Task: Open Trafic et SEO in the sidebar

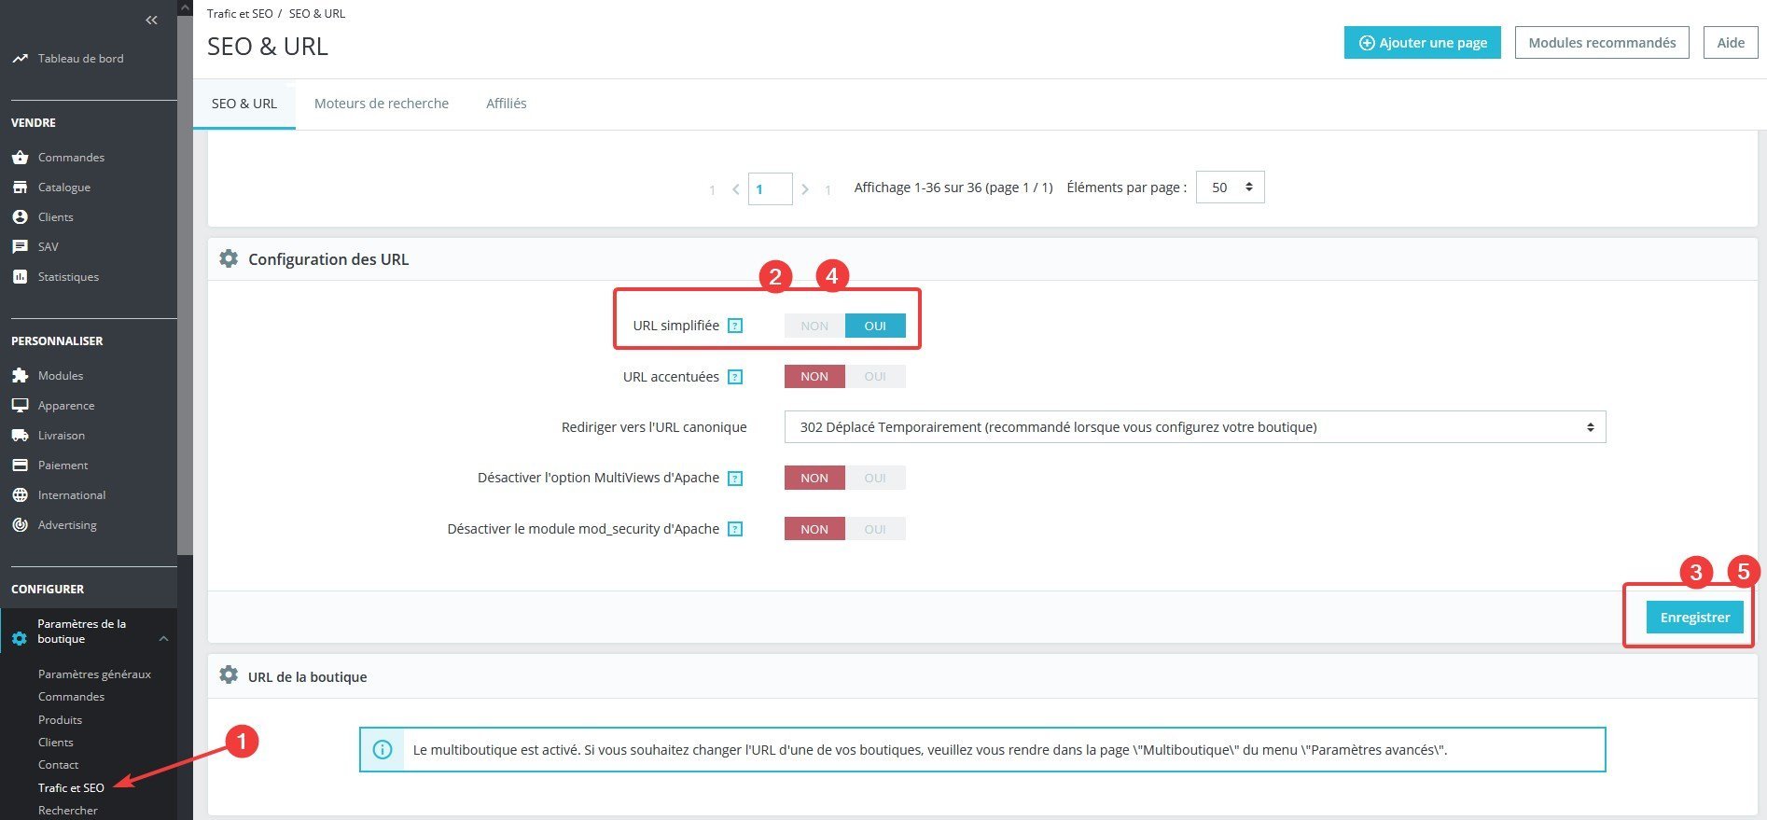Action: coord(71,788)
